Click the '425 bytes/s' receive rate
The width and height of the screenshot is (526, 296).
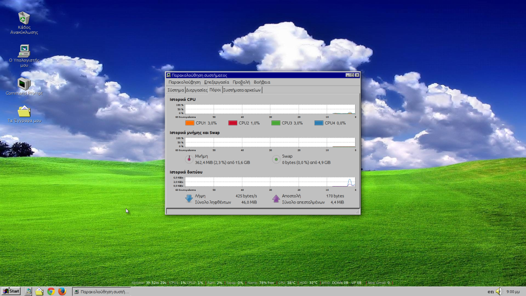(246, 196)
